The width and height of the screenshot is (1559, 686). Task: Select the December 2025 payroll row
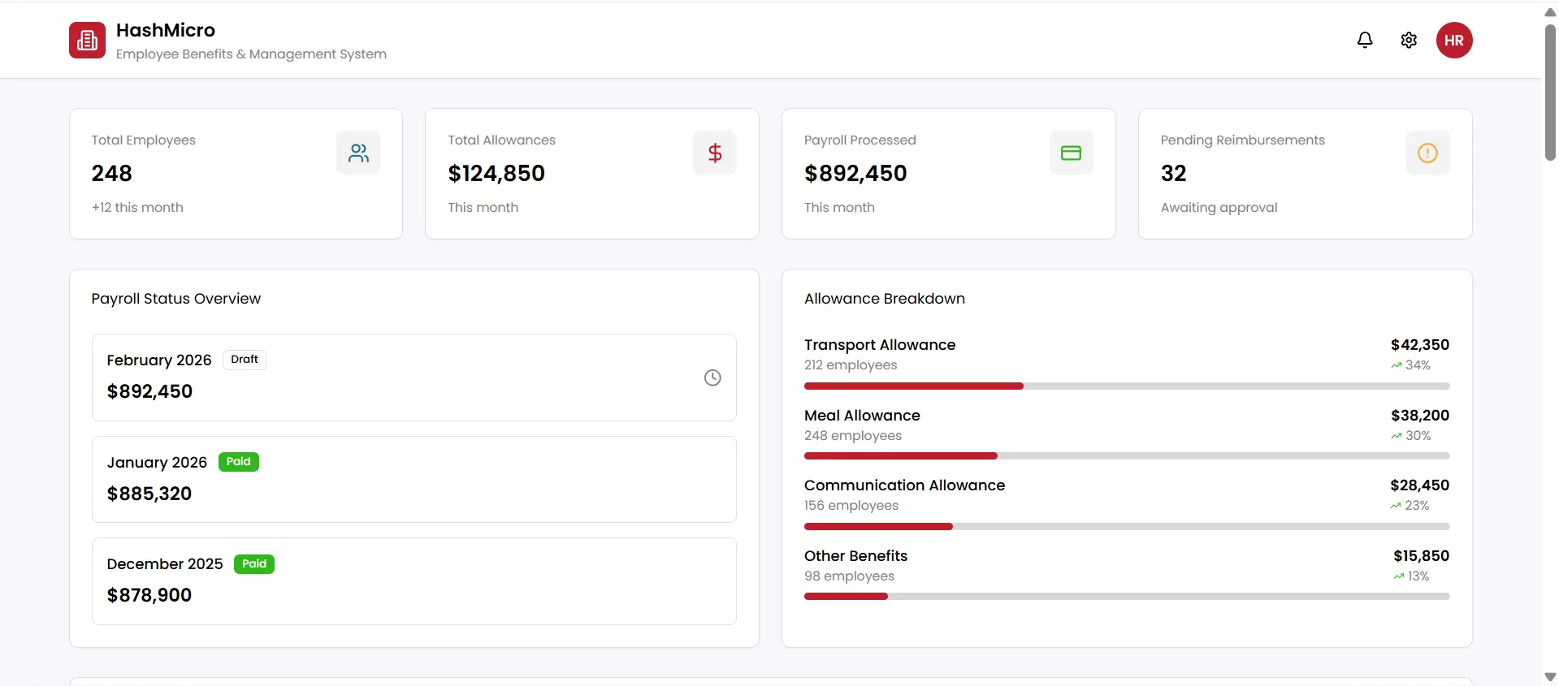(x=414, y=581)
